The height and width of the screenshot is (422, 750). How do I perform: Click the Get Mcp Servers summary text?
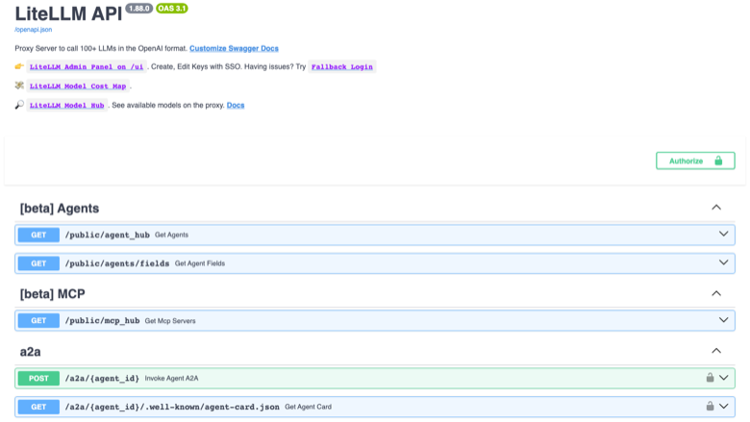[x=170, y=321]
